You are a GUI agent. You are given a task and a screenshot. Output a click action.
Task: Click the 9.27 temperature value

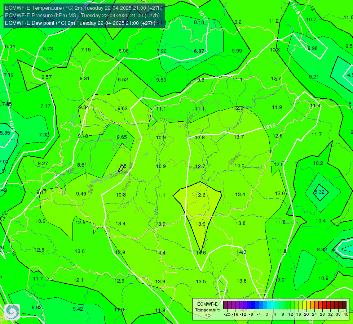click(x=43, y=163)
